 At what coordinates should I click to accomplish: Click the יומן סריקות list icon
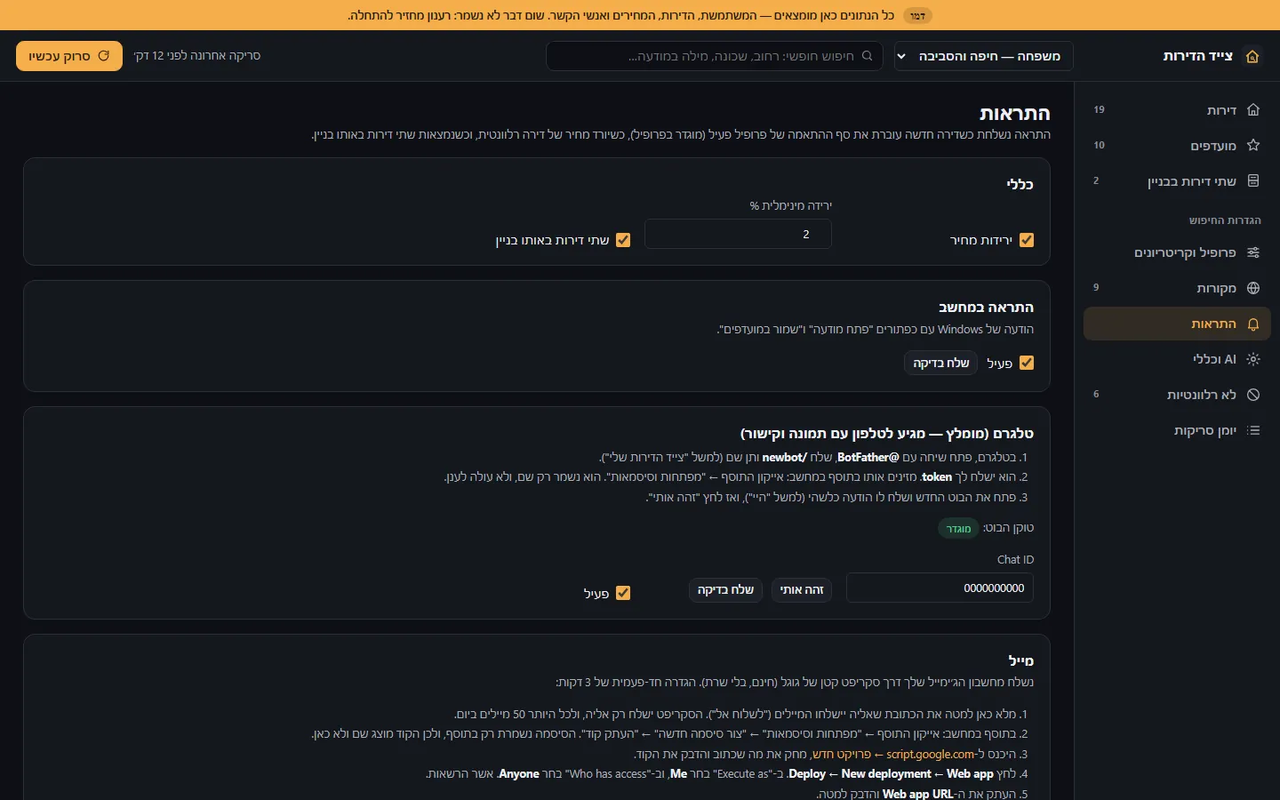tap(1253, 430)
